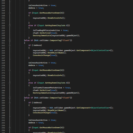This screenshot has height=133, width=133.
Task: Click isCrosshairActive on line 246
Action: click(x=38, y=5)
